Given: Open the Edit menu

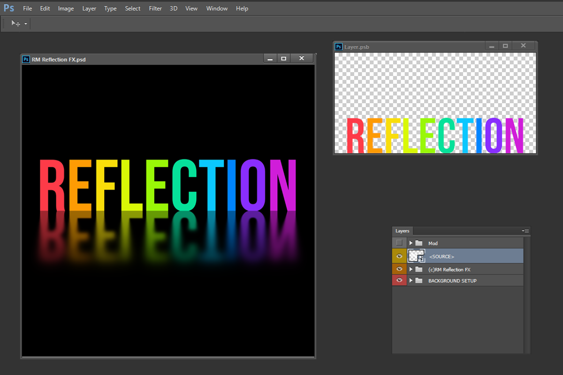Looking at the screenshot, I should (x=45, y=8).
